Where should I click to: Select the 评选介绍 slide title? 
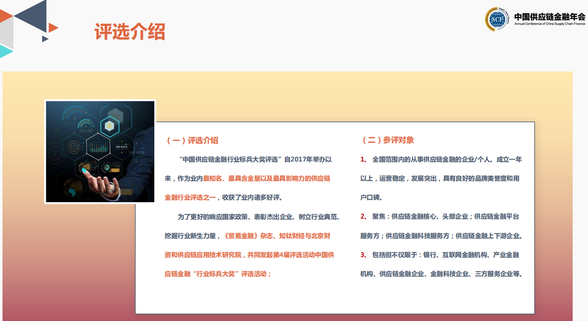[130, 31]
